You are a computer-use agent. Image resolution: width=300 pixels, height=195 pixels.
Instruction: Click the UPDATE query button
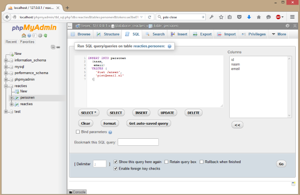[167, 113]
